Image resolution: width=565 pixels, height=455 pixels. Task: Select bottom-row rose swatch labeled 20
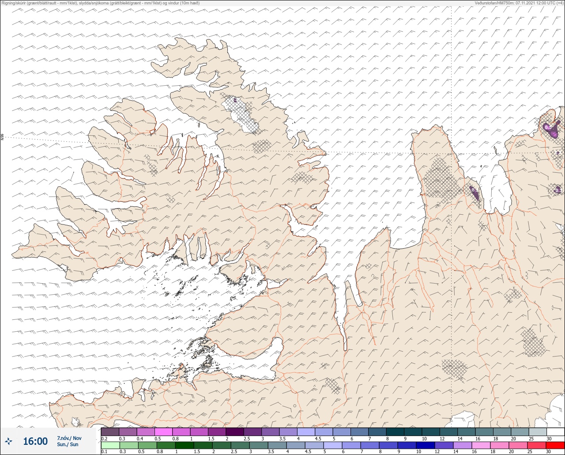point(518,445)
